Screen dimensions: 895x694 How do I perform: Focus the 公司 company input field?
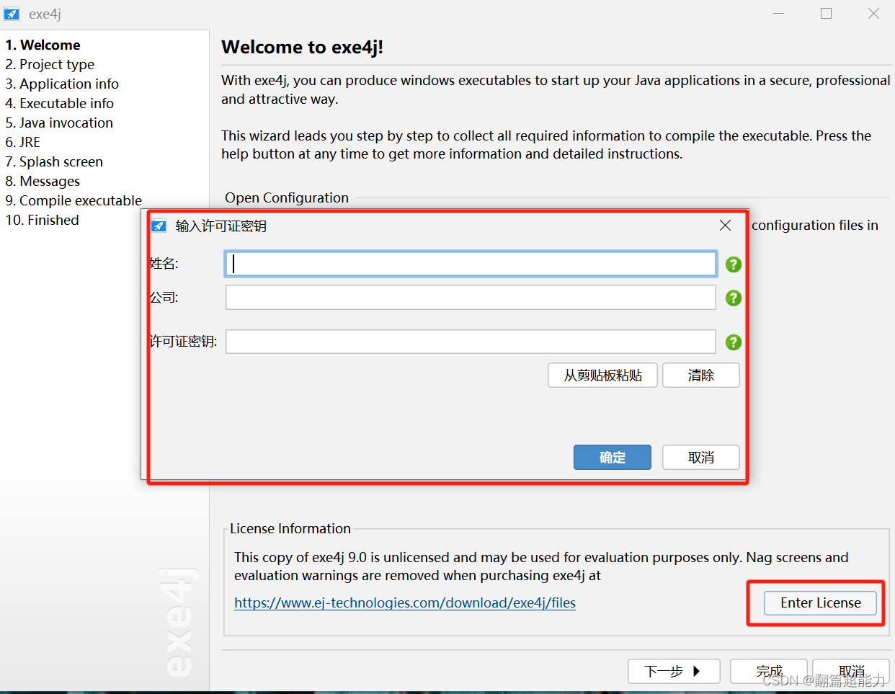tap(471, 297)
